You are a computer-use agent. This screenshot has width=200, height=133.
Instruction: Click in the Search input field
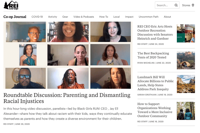164,5
